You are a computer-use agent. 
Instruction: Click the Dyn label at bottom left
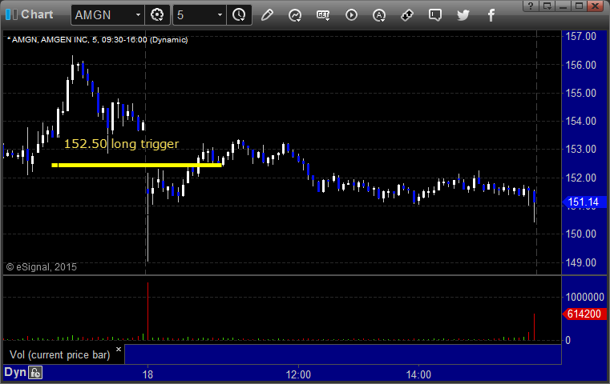coord(15,372)
